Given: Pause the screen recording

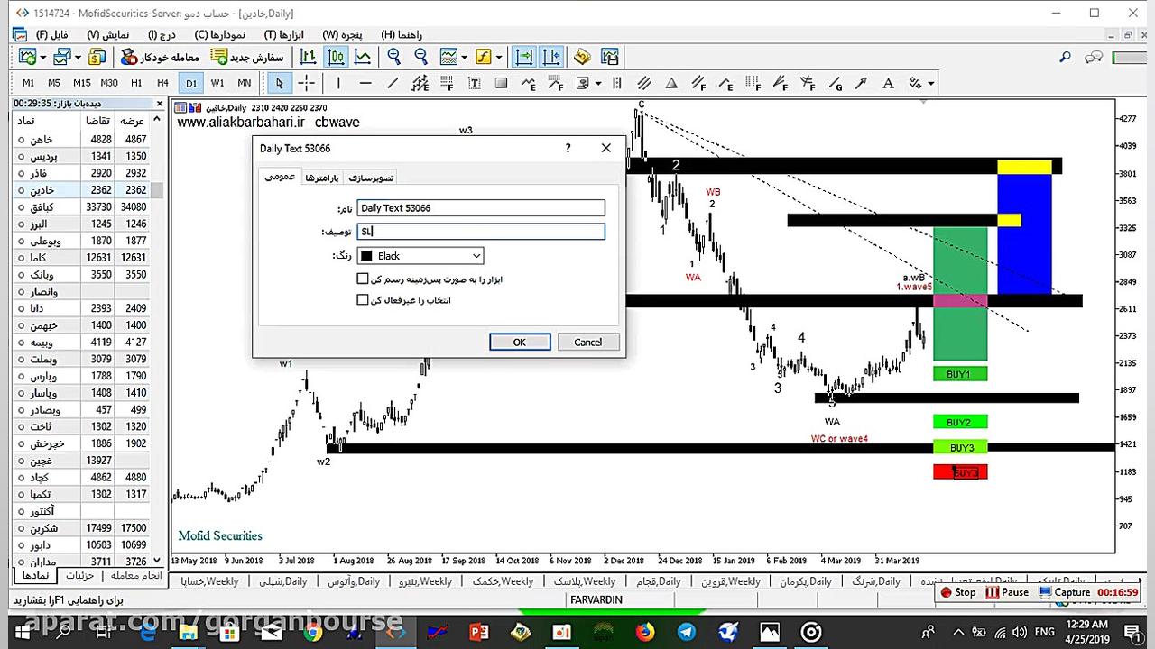Looking at the screenshot, I should (1007, 592).
